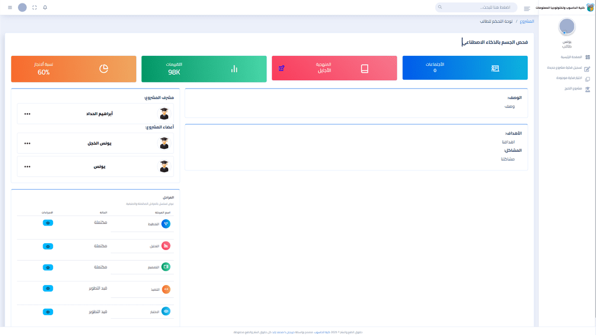Click the evaluations (التقييمات) bar chart icon
Viewport: 596px width, 335px height.
[234, 69]
